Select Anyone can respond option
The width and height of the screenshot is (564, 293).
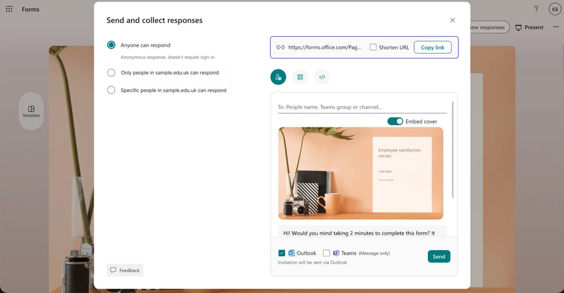pos(111,45)
